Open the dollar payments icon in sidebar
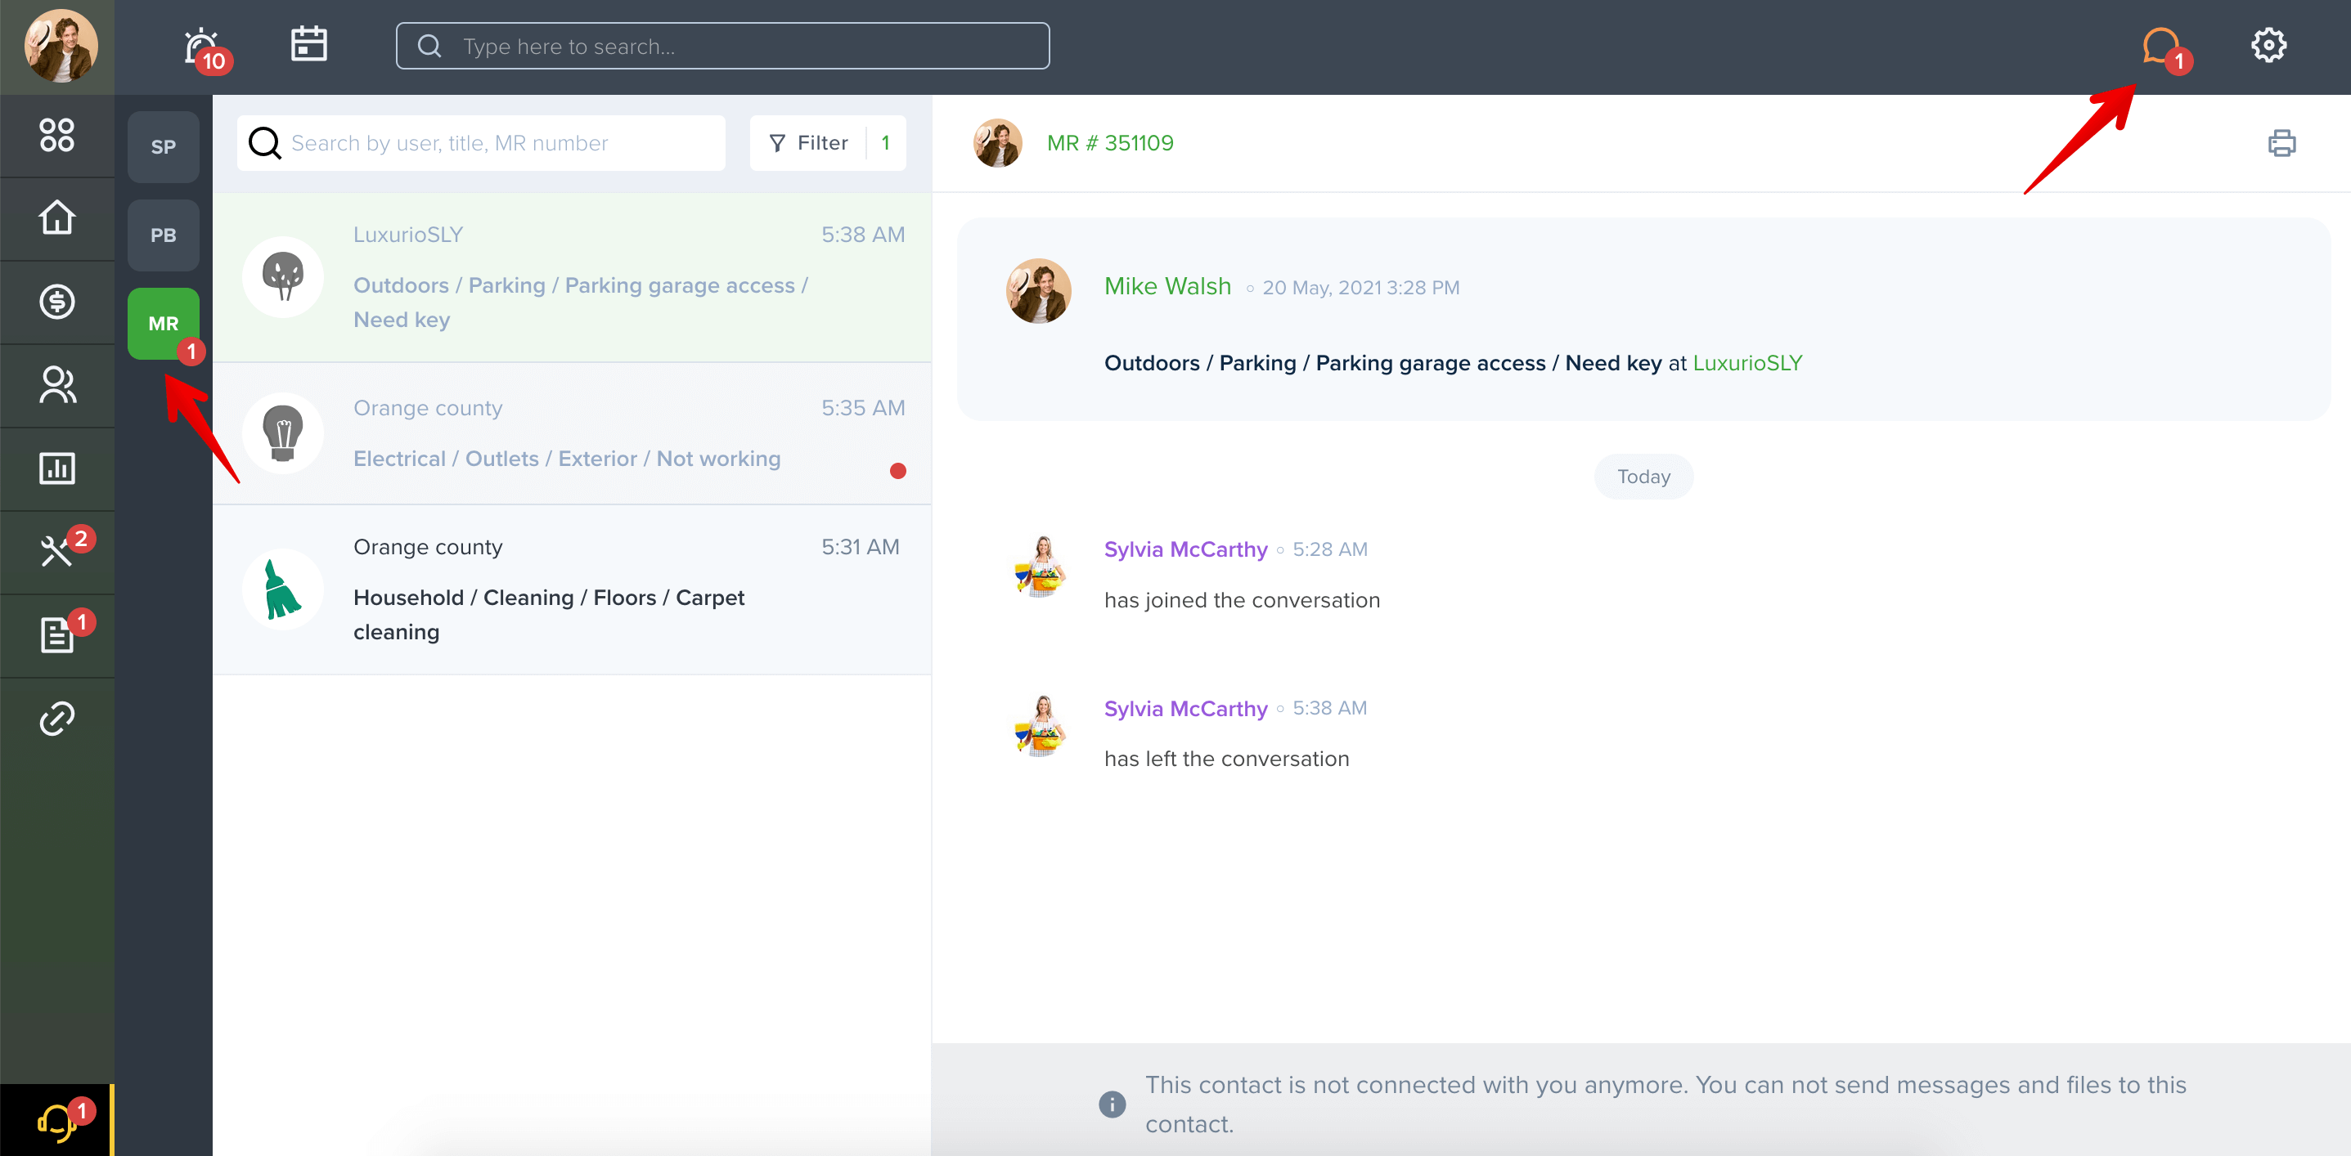This screenshot has width=2351, height=1156. pyautogui.click(x=56, y=301)
